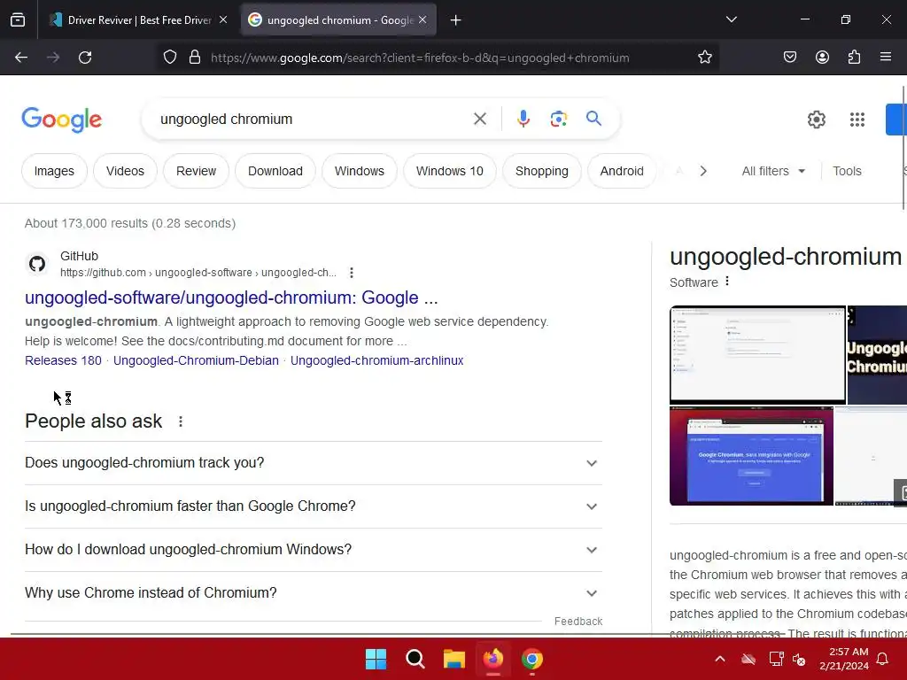The width and height of the screenshot is (907, 680).
Task: Open Ungoogled-chromium-archlinux sitelink
Action: (x=377, y=361)
